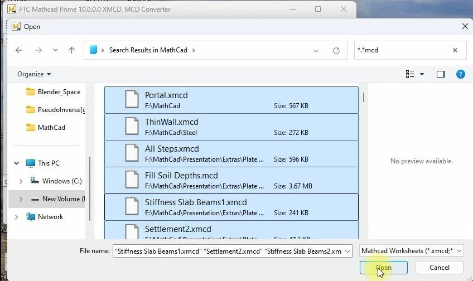Click the file list scrollbar thumb
Image resolution: width=473 pixels, height=281 pixels.
[364, 97]
